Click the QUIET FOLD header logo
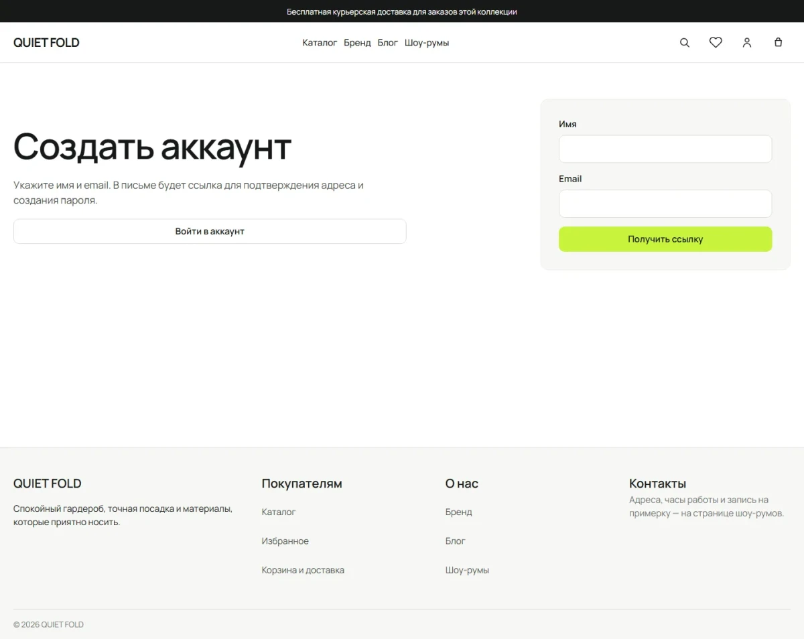Viewport: 804px width, 639px height. (46, 43)
